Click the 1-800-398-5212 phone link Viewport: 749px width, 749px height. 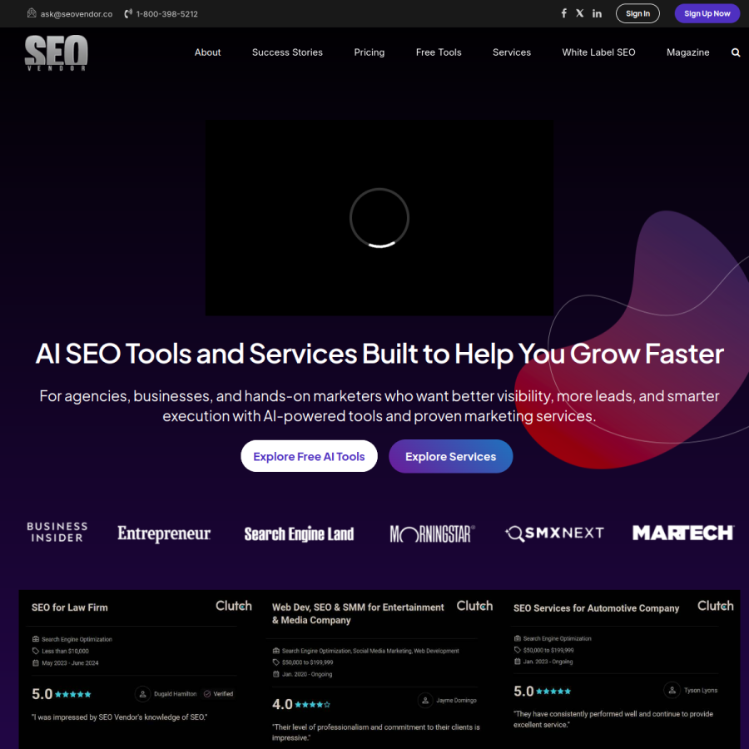[x=166, y=14]
